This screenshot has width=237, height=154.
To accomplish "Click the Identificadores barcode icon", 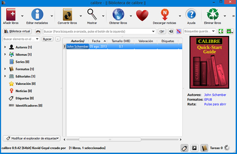I will pyautogui.click(x=11, y=106).
